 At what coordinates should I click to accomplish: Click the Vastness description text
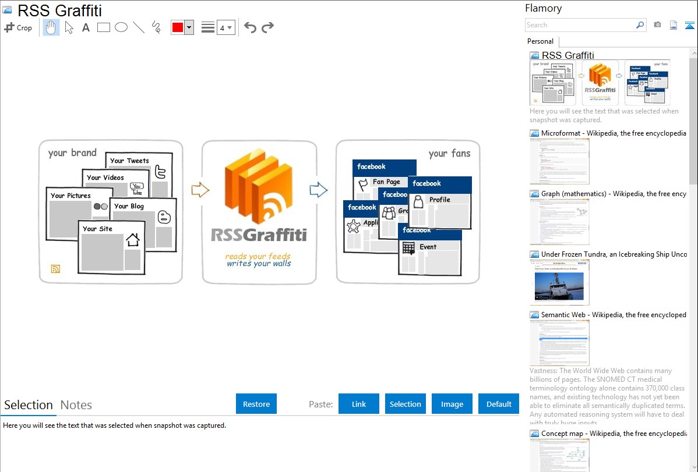tap(607, 396)
